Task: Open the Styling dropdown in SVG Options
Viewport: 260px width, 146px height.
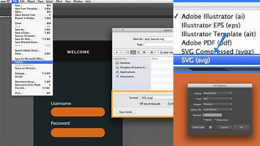Action: pyautogui.click(x=218, y=93)
